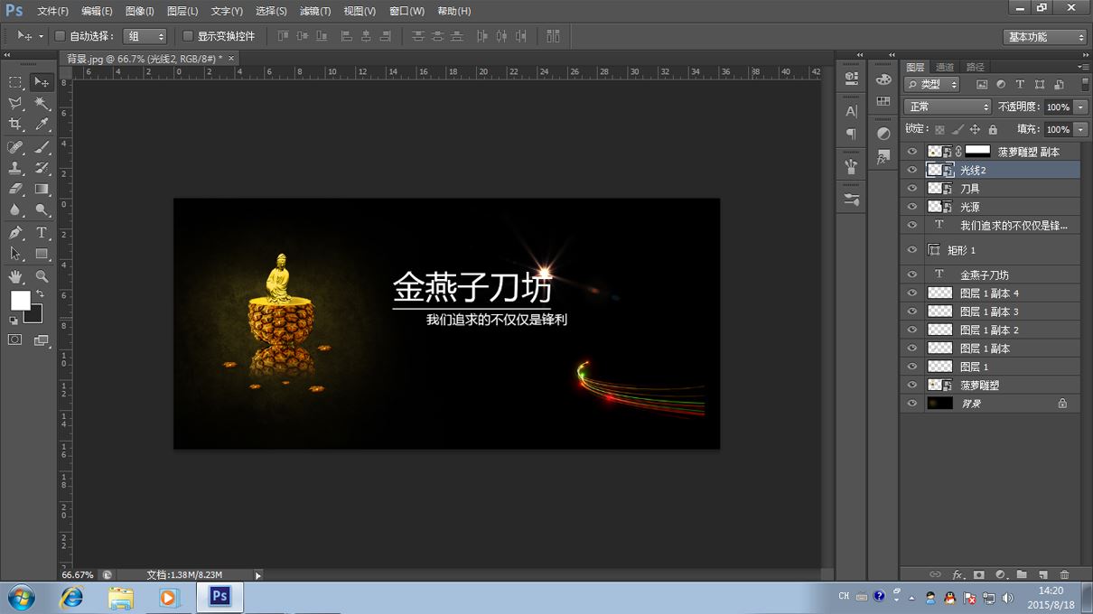Hide the 图层 1 副本 4 layer

(x=911, y=293)
